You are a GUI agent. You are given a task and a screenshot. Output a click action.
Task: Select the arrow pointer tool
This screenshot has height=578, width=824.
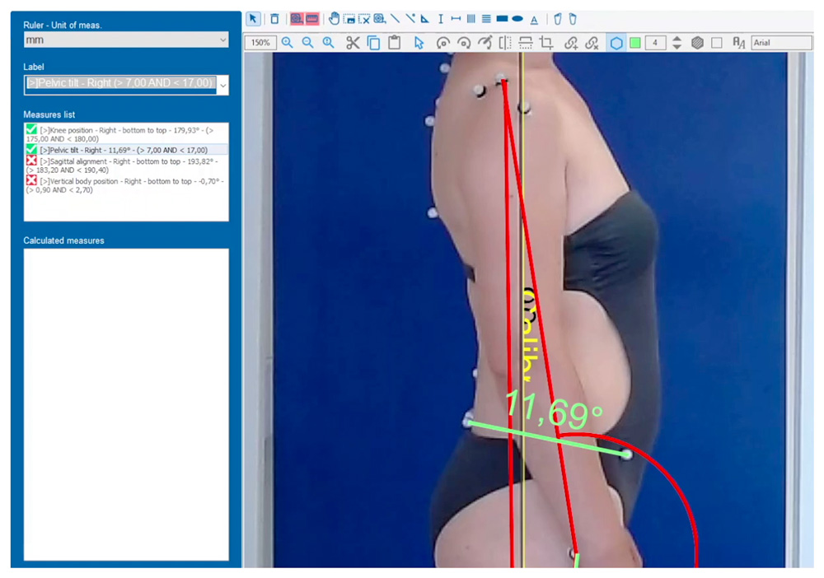(253, 19)
